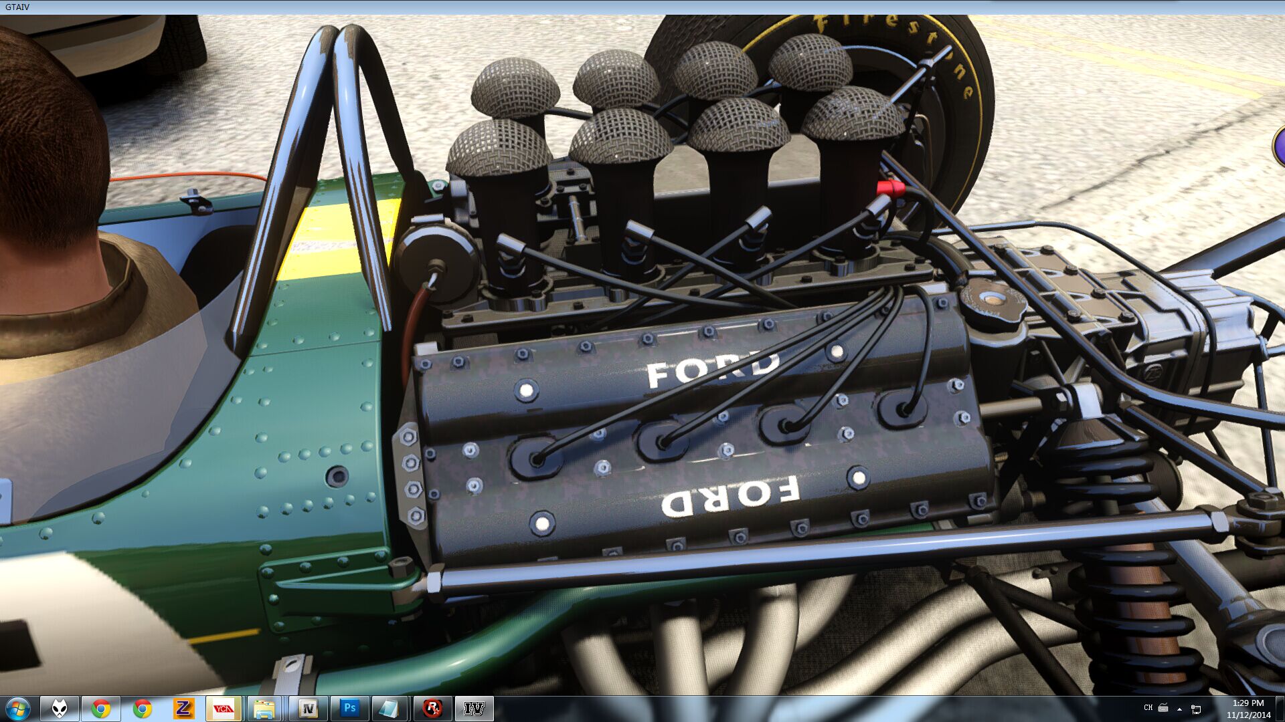Open the notepad-style taskbar icon

(390, 709)
